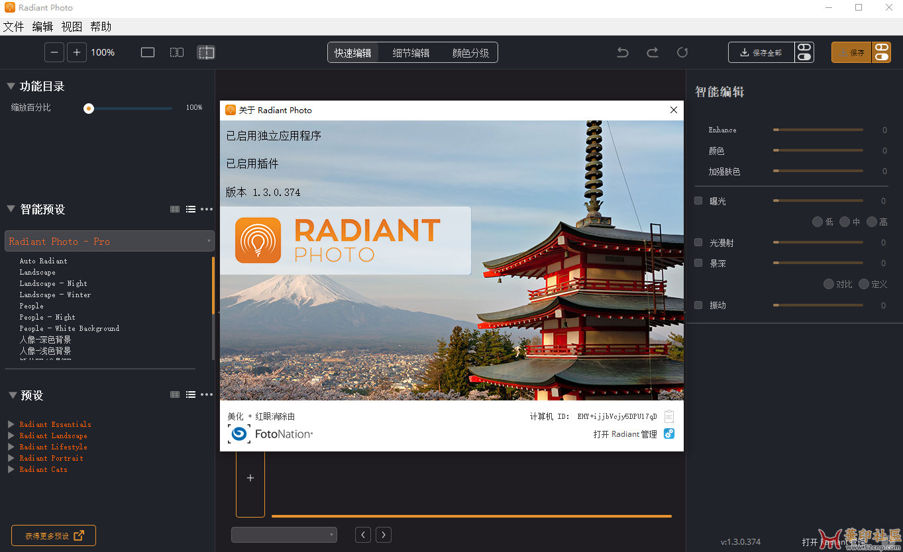
Task: Add image with filmstrip plus tile
Action: (250, 478)
